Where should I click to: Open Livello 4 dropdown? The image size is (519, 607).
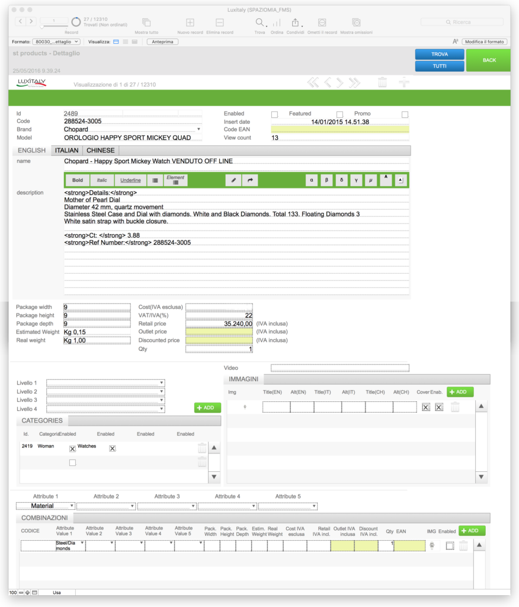105,409
